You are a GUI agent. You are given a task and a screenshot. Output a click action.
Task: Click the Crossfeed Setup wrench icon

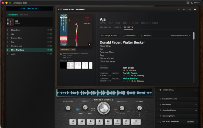(160, 110)
